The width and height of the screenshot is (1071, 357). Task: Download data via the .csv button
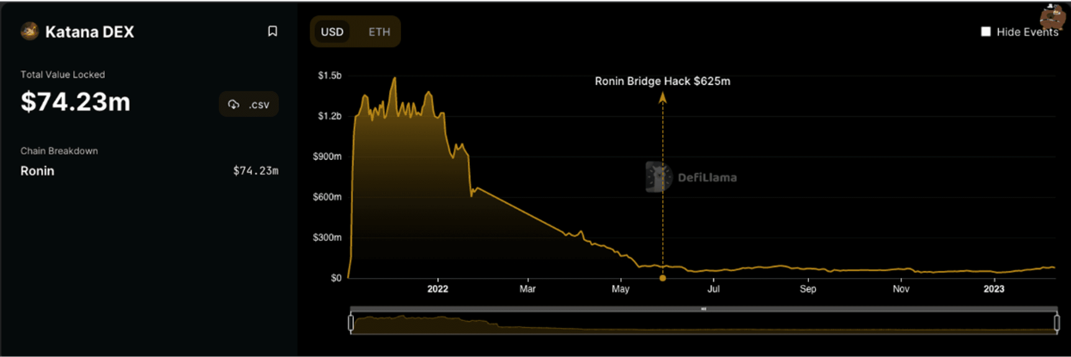[249, 104]
